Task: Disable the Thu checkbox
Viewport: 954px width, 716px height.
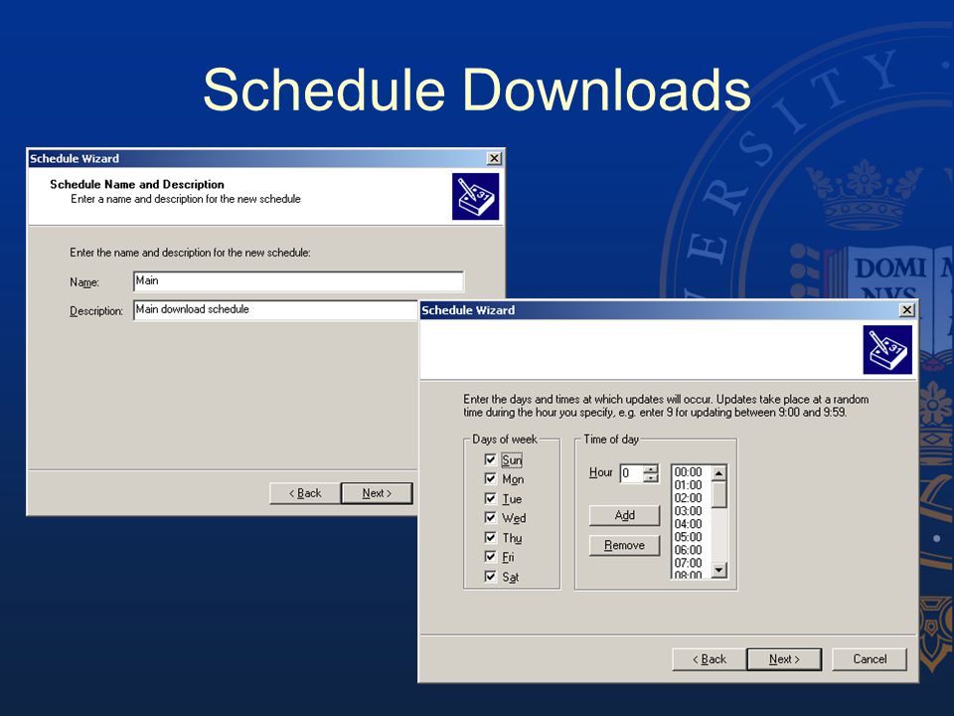Action: tap(490, 537)
